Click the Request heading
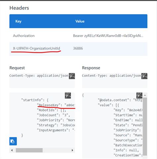 17,68
